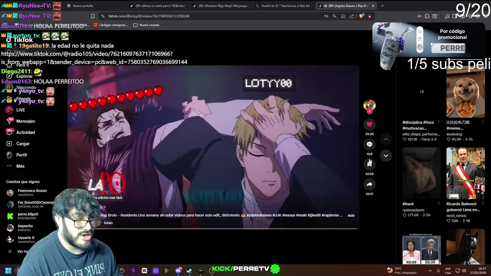This screenshot has height=276, width=491.
Task: Open more options for Ricardo Belmont video
Action: [483, 204]
